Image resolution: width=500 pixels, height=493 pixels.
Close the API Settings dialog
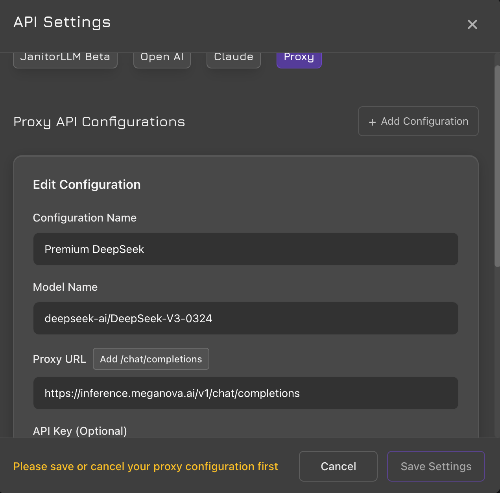coord(472,24)
